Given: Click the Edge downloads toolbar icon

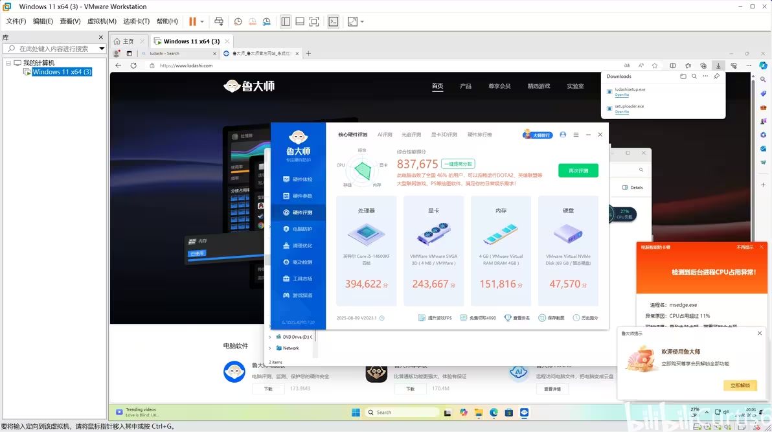Looking at the screenshot, I should click(718, 65).
